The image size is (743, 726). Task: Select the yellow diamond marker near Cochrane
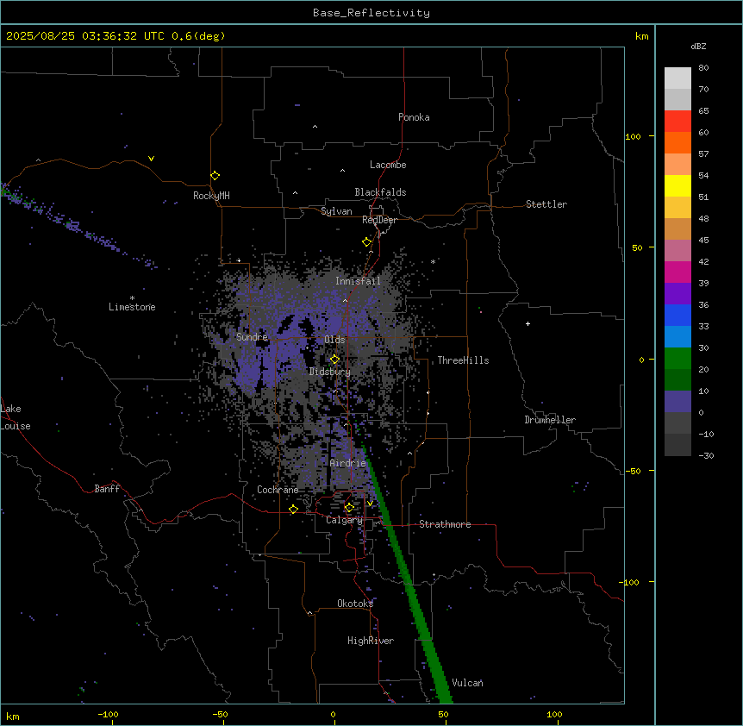pyautogui.click(x=293, y=510)
